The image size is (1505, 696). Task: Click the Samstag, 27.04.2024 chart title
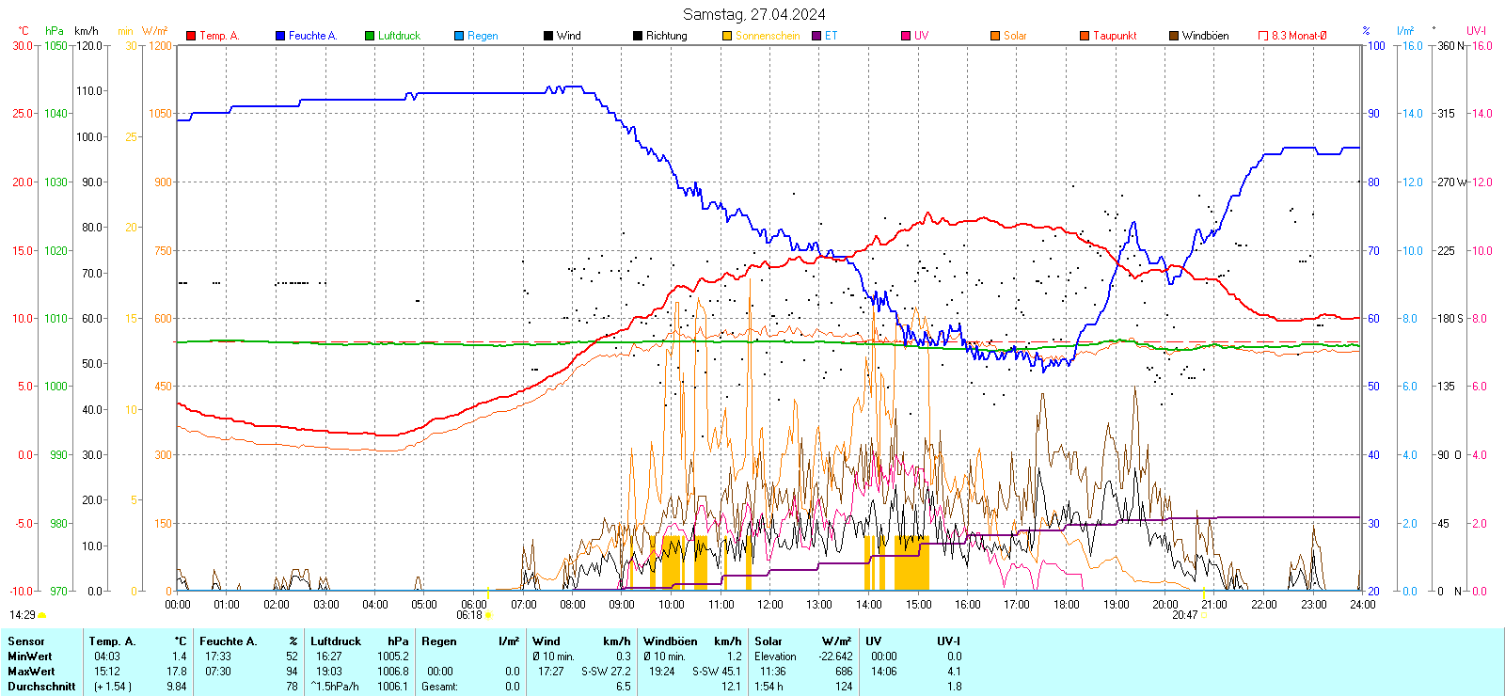753,14
